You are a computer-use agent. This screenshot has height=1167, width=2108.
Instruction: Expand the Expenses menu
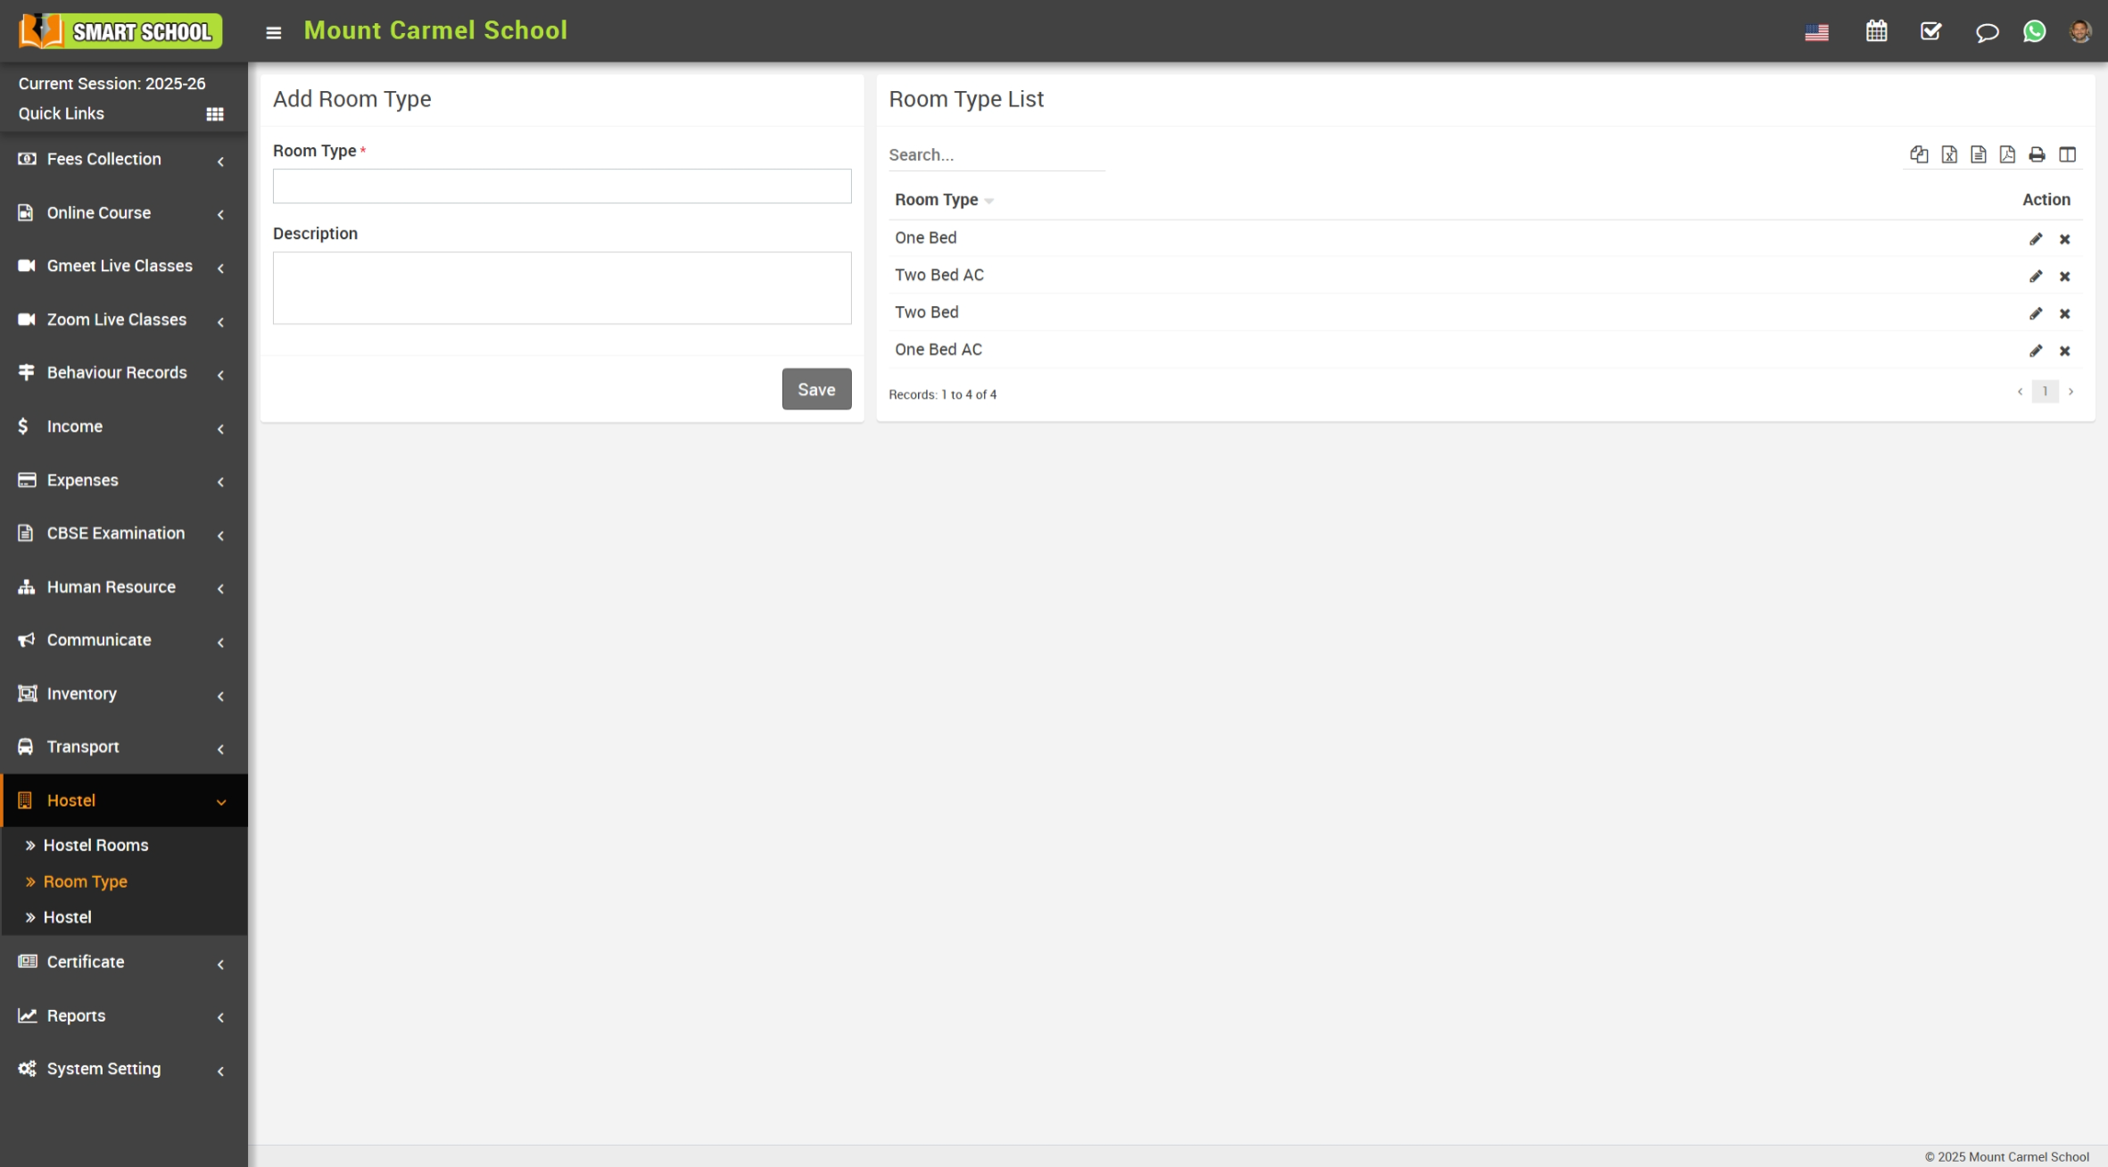coord(124,480)
